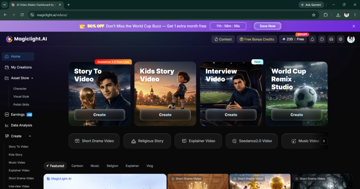This screenshot has width=360, height=189.
Task: Go back to previous page
Action: (5, 15)
